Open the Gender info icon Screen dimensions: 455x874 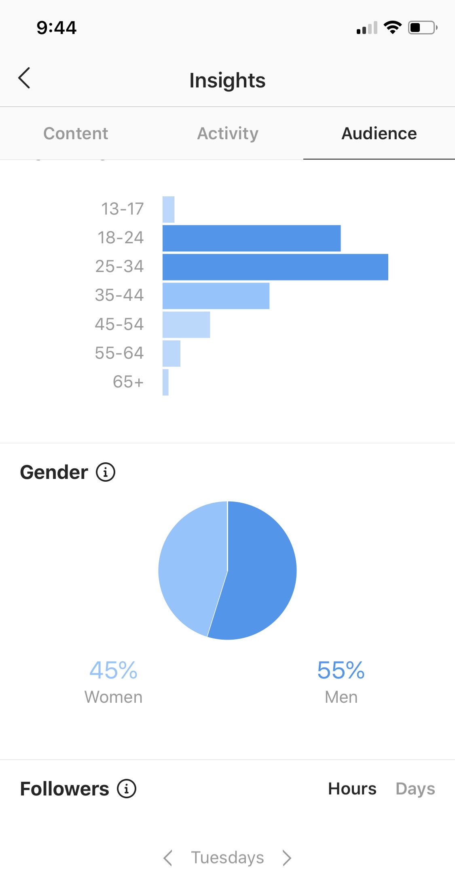click(x=106, y=472)
